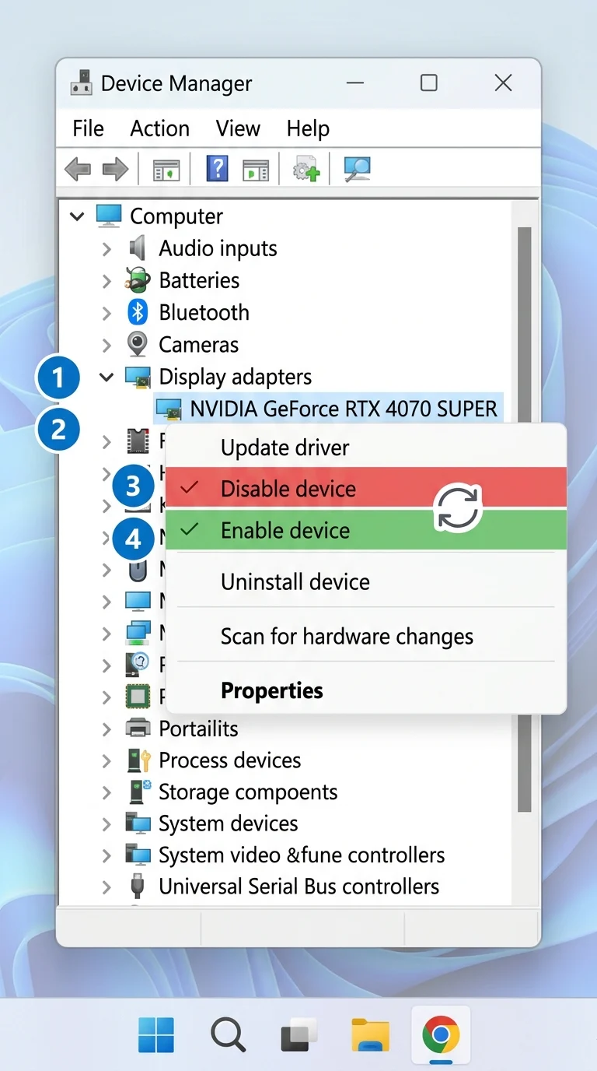The image size is (597, 1071).
Task: Click the memory chip icon below NVIDIA row
Action: pos(138,441)
